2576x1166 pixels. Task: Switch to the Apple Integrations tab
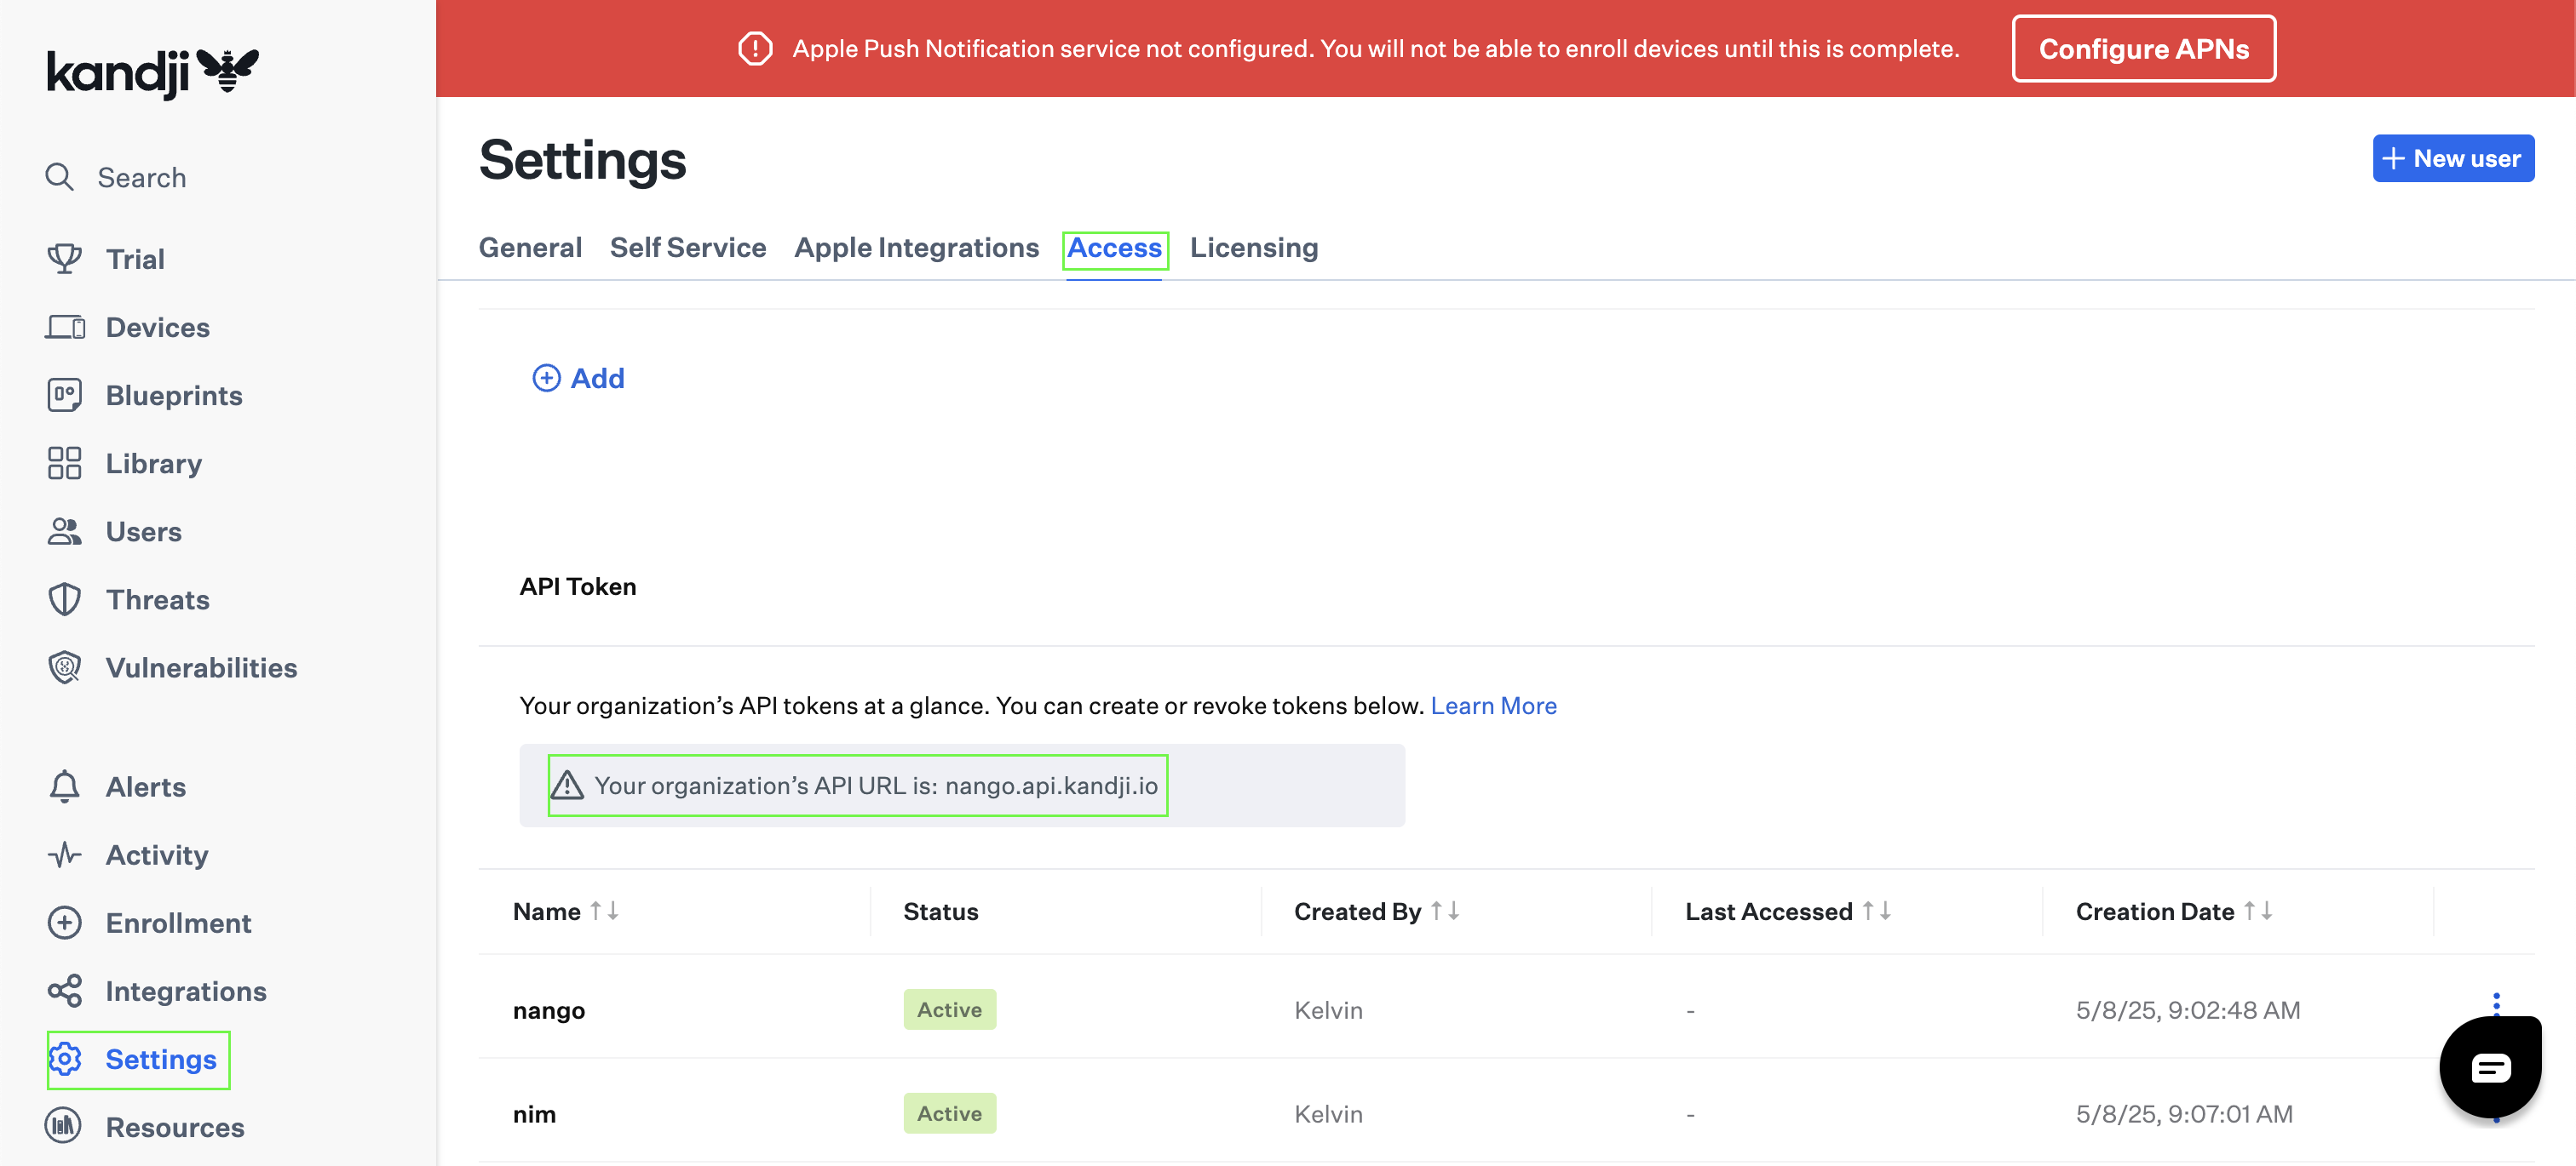coord(916,247)
